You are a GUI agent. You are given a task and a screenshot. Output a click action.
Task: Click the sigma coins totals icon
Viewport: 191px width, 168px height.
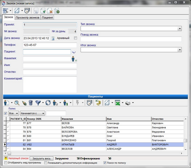98,103
